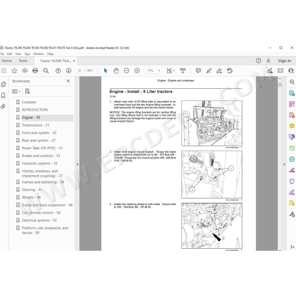Open the Edit menu
Screen dimensions: 296x296
[x=9, y=54]
